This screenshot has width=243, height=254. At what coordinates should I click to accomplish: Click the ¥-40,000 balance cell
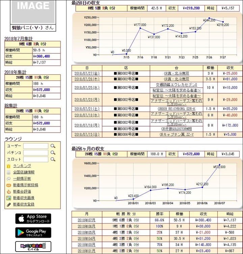click(230, 115)
